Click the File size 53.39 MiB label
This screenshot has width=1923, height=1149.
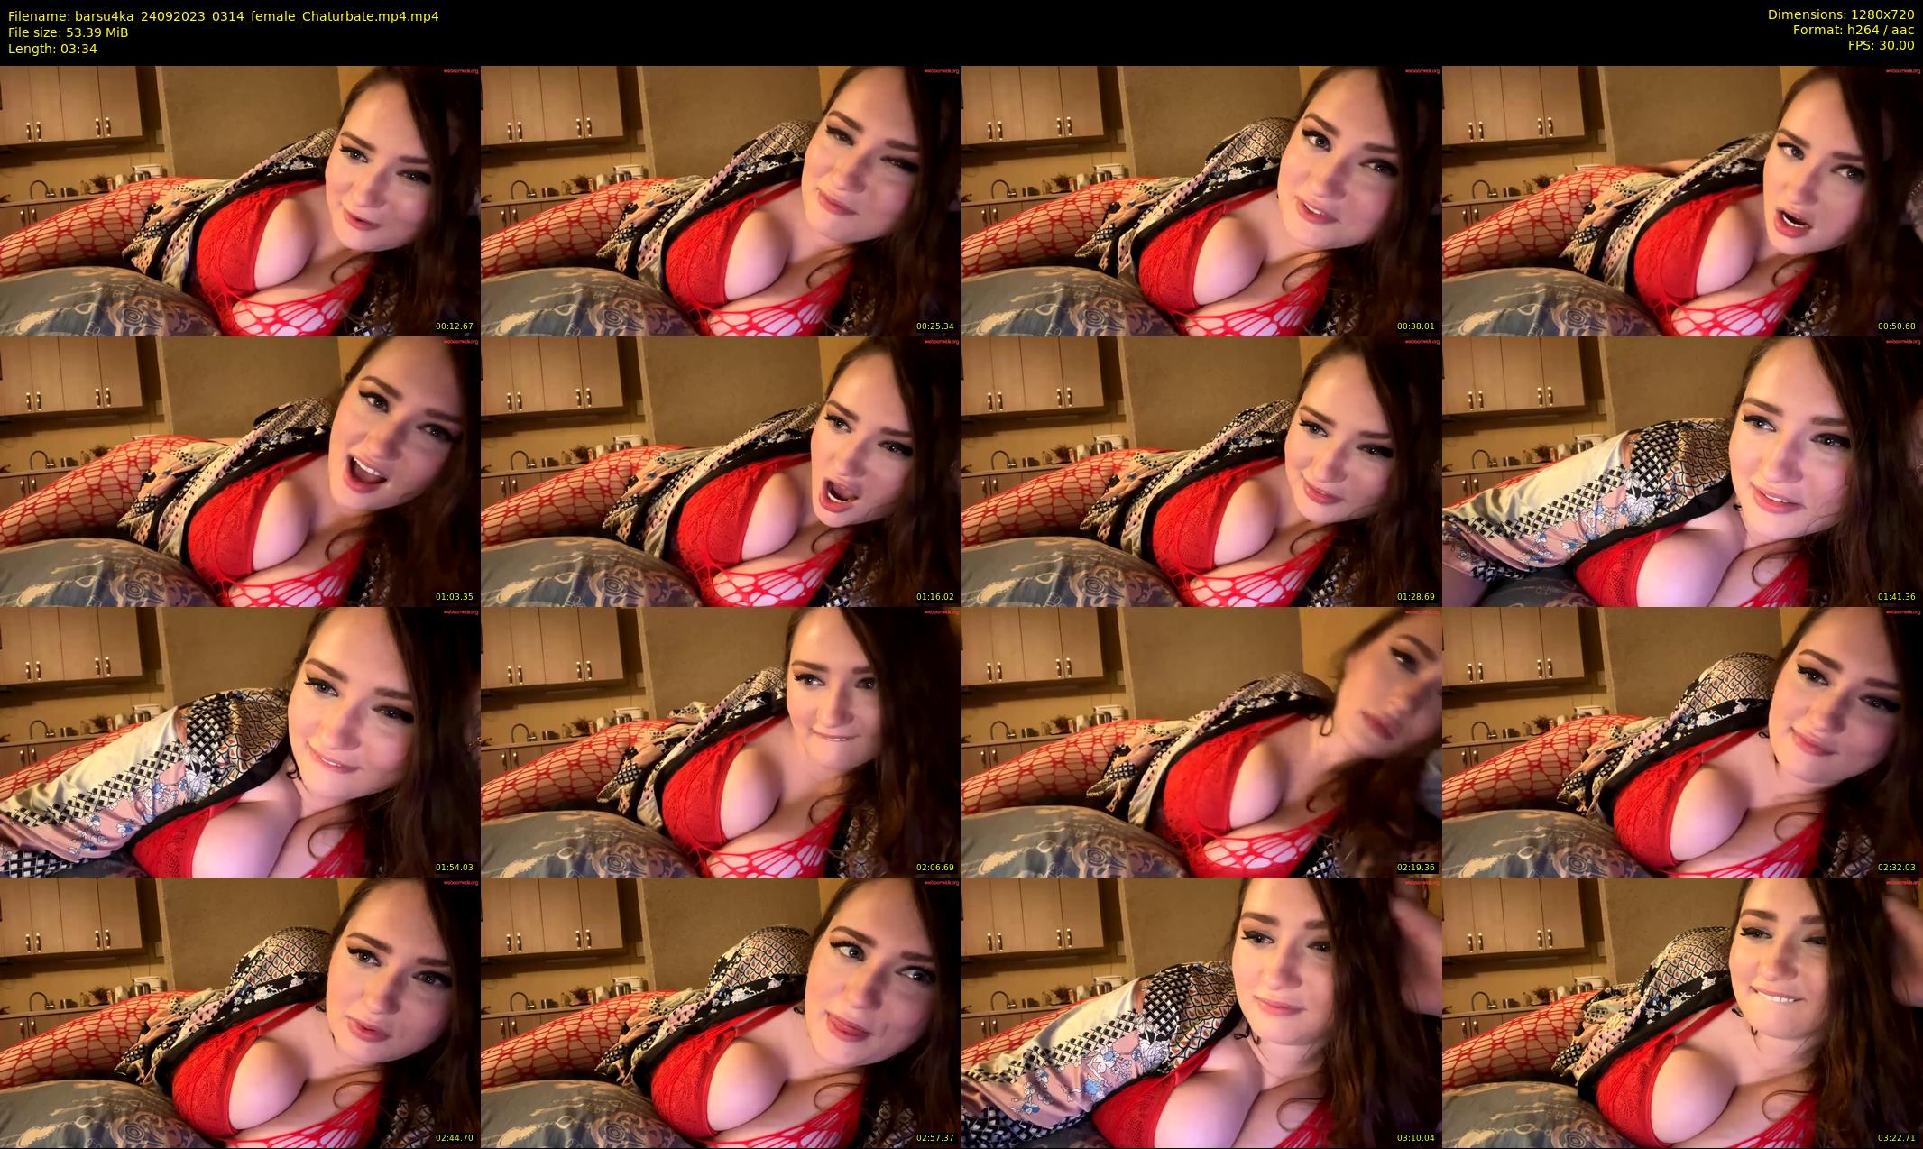point(69,32)
